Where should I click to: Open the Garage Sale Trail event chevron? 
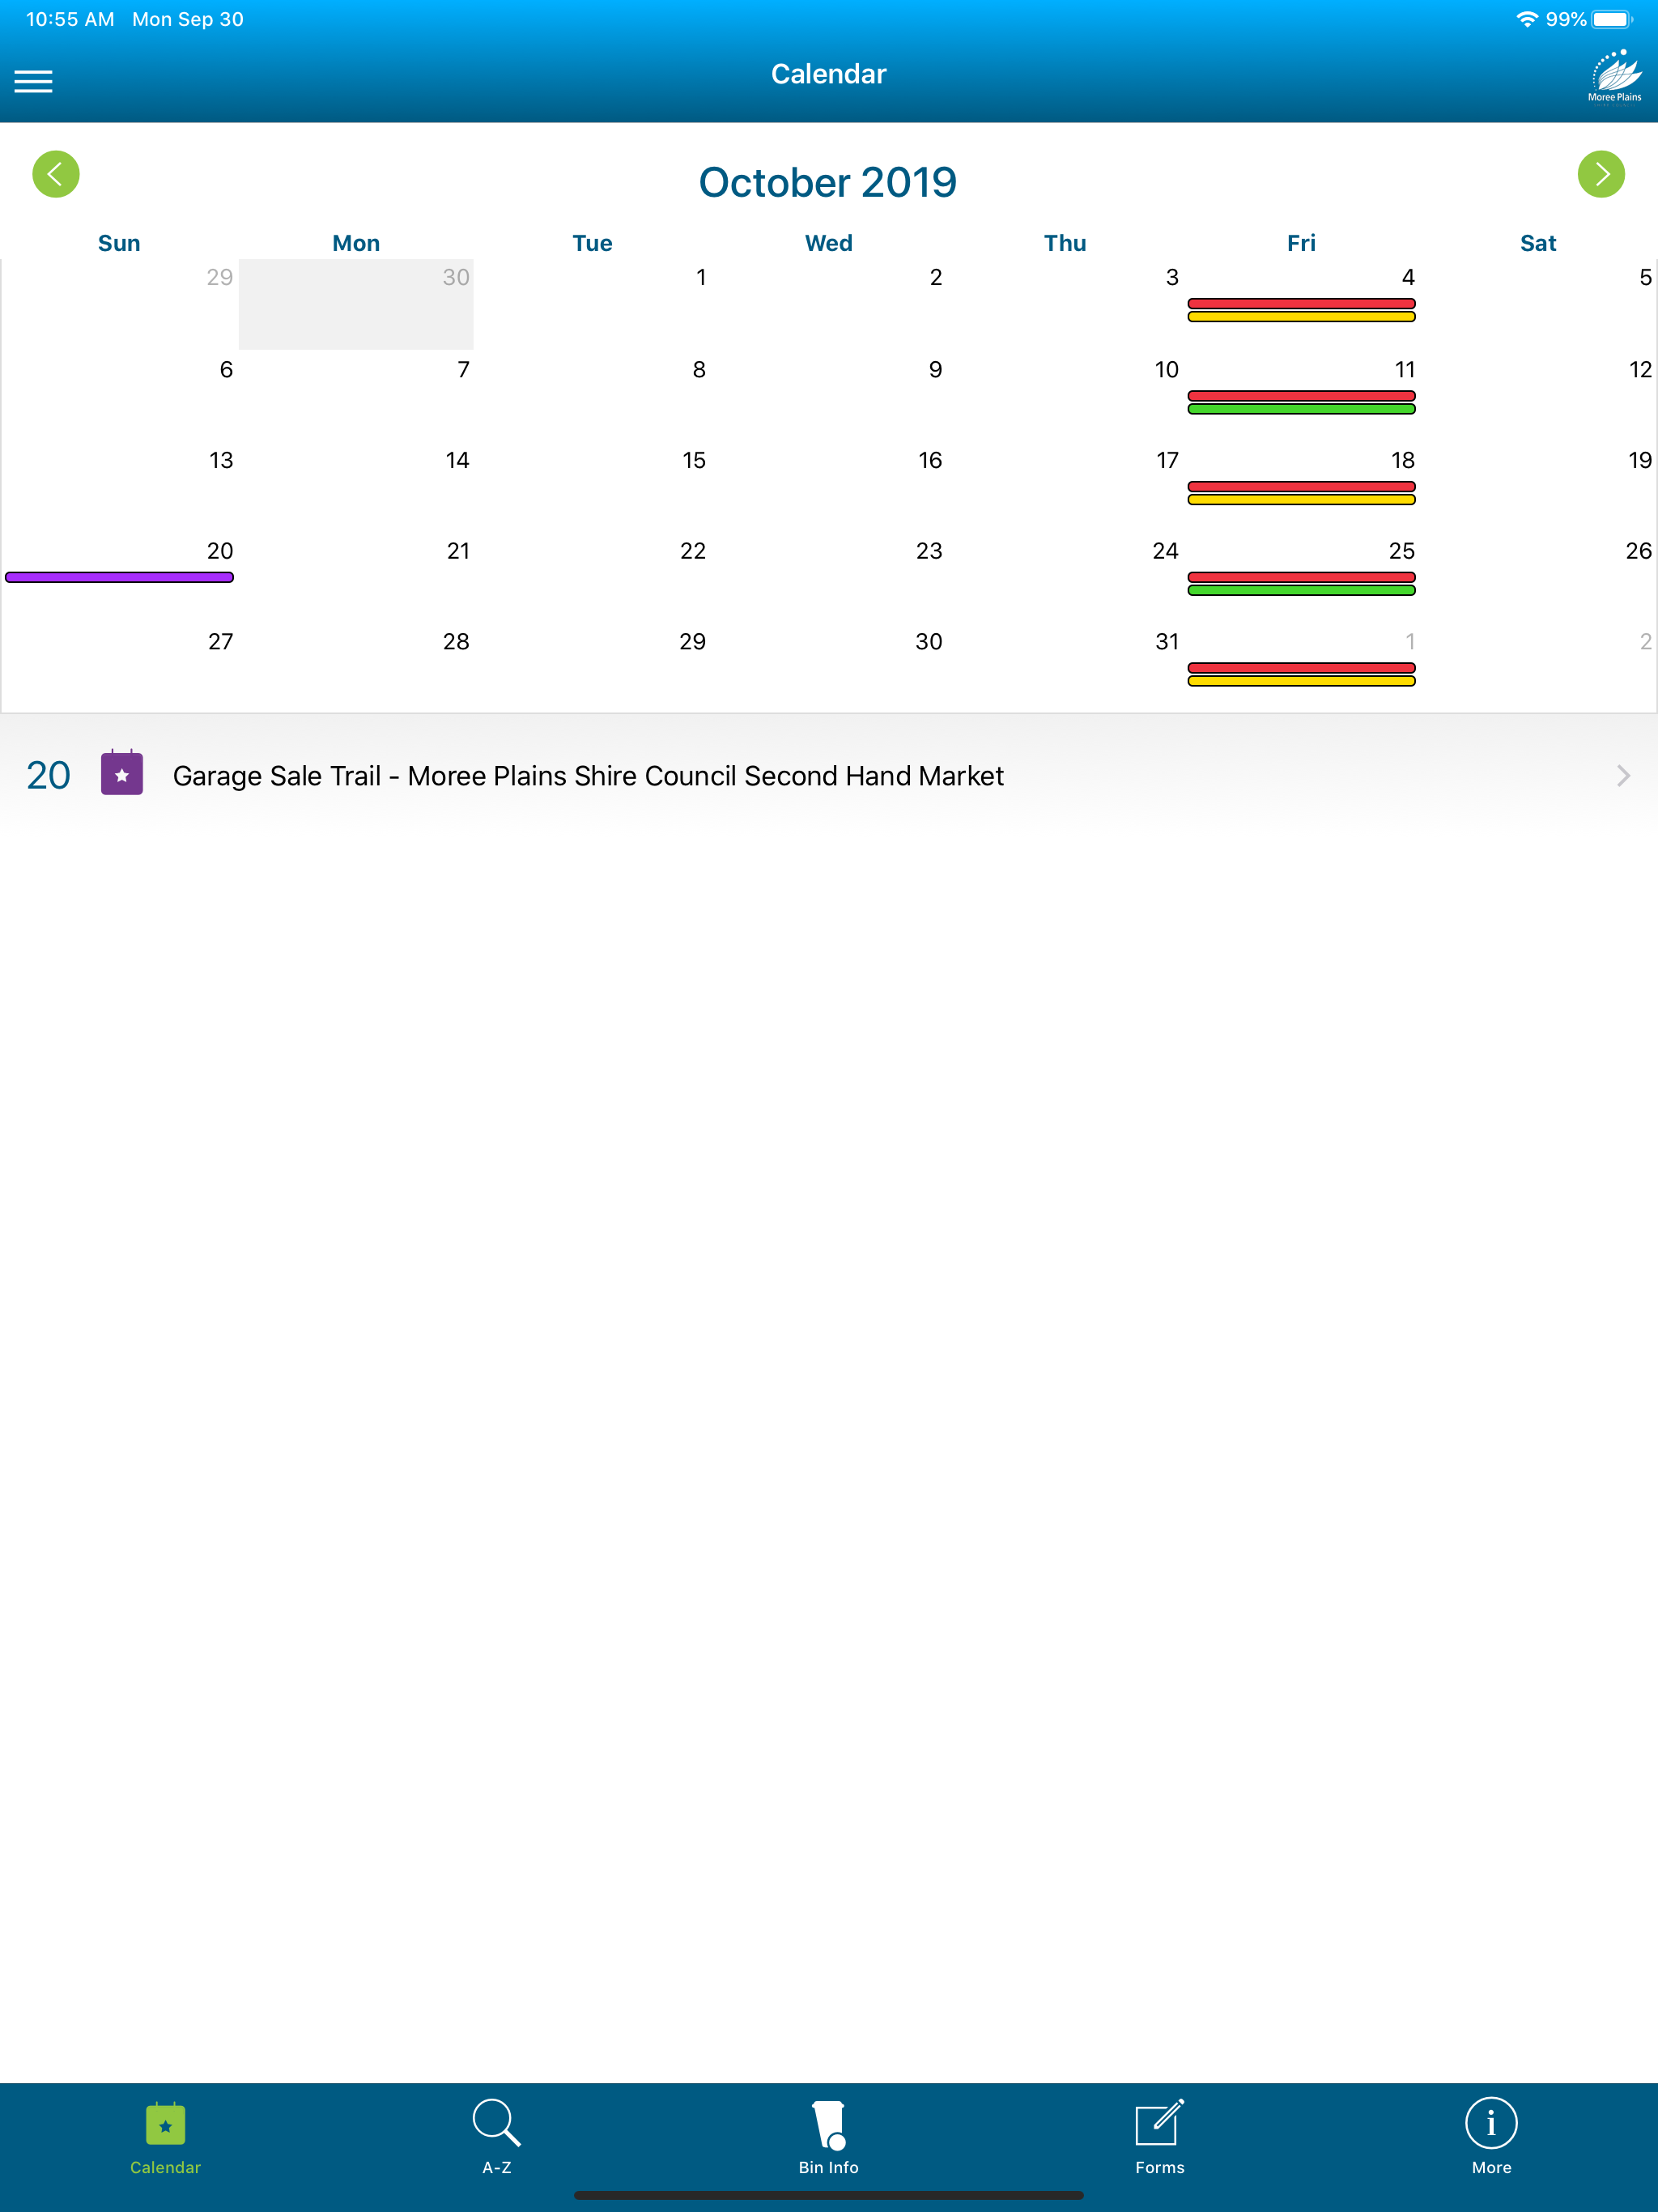(x=1623, y=776)
